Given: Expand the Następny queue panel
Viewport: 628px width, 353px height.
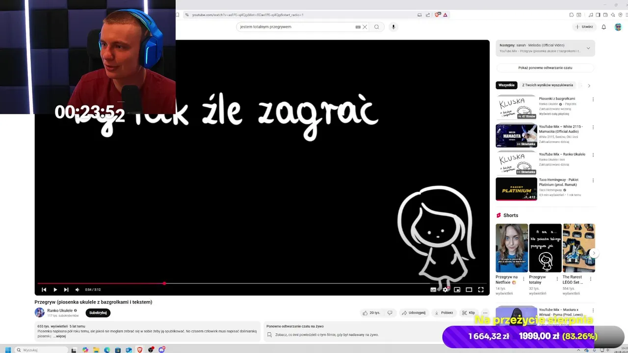Looking at the screenshot, I should pos(588,48).
